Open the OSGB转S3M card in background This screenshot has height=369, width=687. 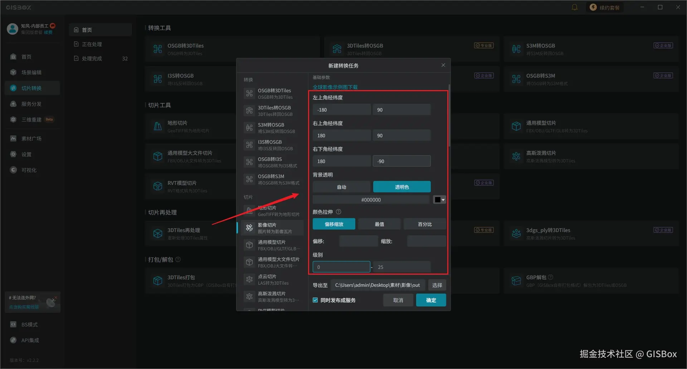point(591,79)
